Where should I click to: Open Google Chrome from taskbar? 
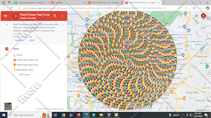pyautogui.click(x=63, y=115)
